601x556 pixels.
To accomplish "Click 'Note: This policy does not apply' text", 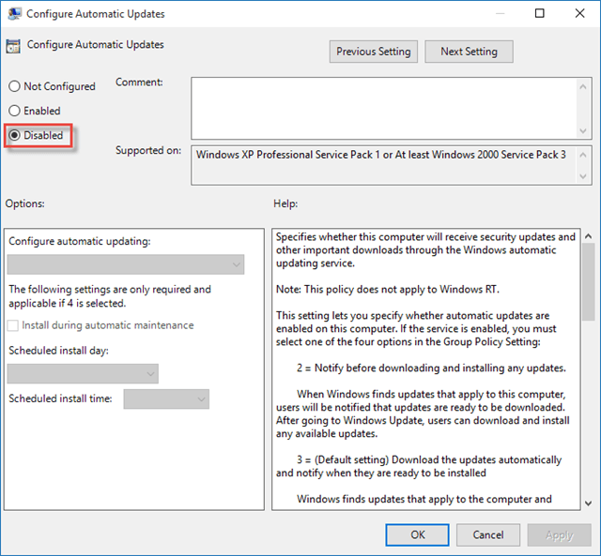I will tap(388, 290).
